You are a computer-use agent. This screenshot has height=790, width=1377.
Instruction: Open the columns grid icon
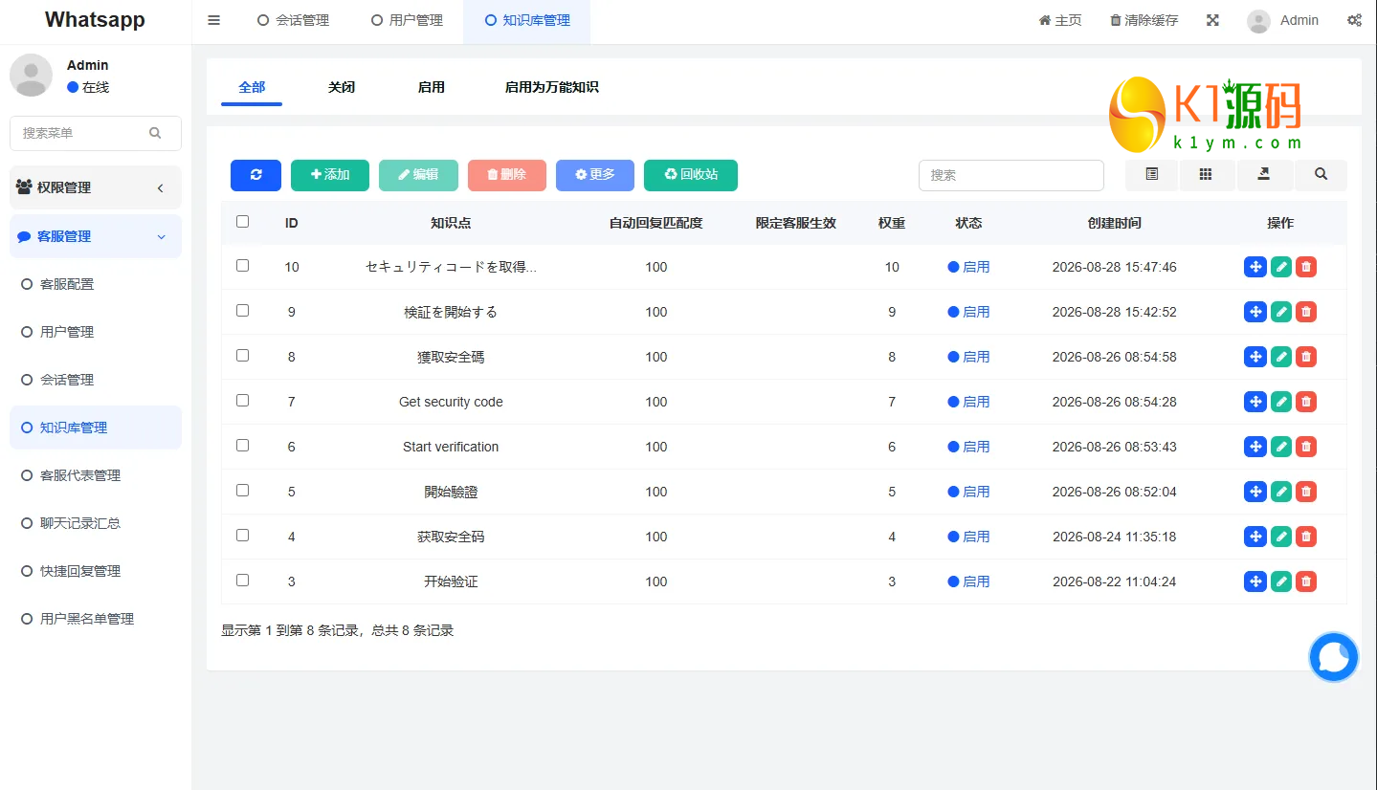tap(1206, 175)
